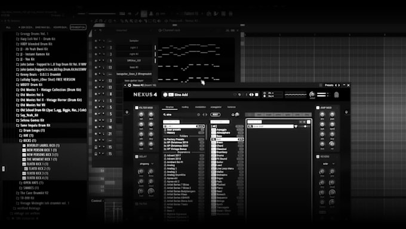Image resolution: width=406 pixels, height=229 pixels.
Task: Expand the OPEN HATS (1) folder
Action: coord(32,182)
